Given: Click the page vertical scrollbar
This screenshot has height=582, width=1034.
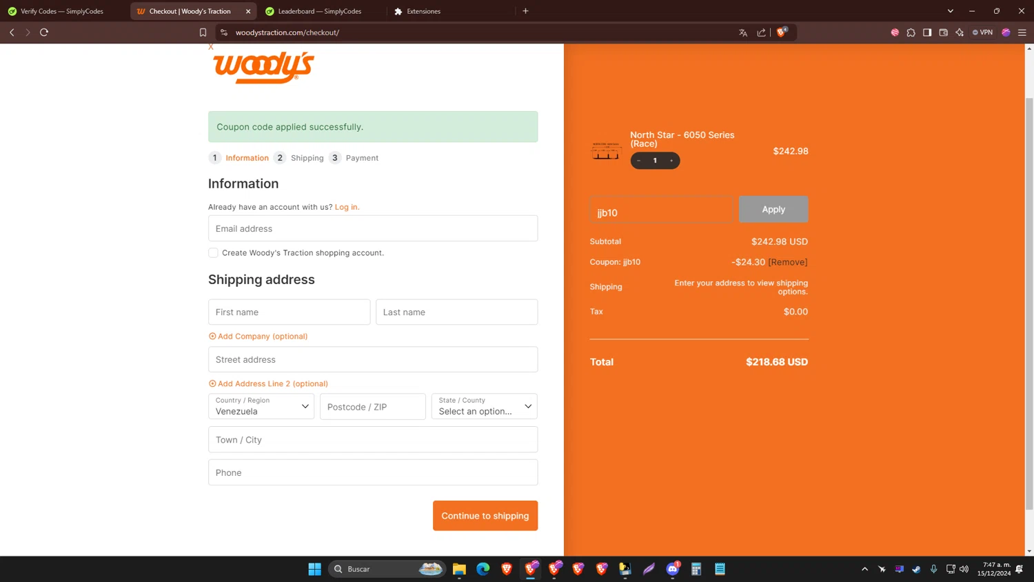Looking at the screenshot, I should (x=1029, y=303).
